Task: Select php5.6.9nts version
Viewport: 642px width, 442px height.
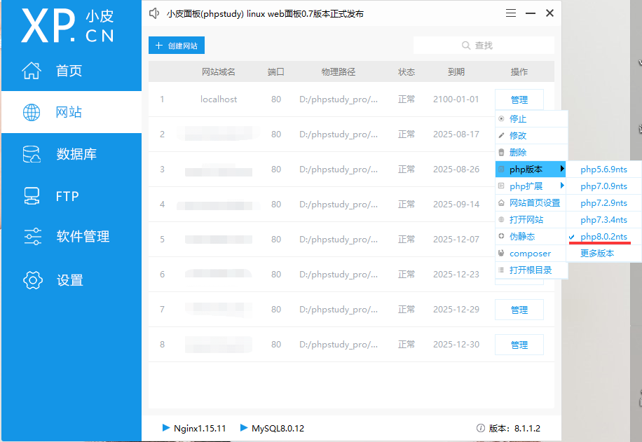Action: (603, 169)
